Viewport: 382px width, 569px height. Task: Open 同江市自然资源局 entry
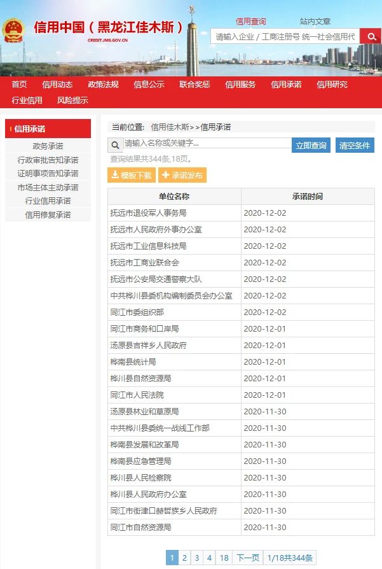[x=140, y=527]
